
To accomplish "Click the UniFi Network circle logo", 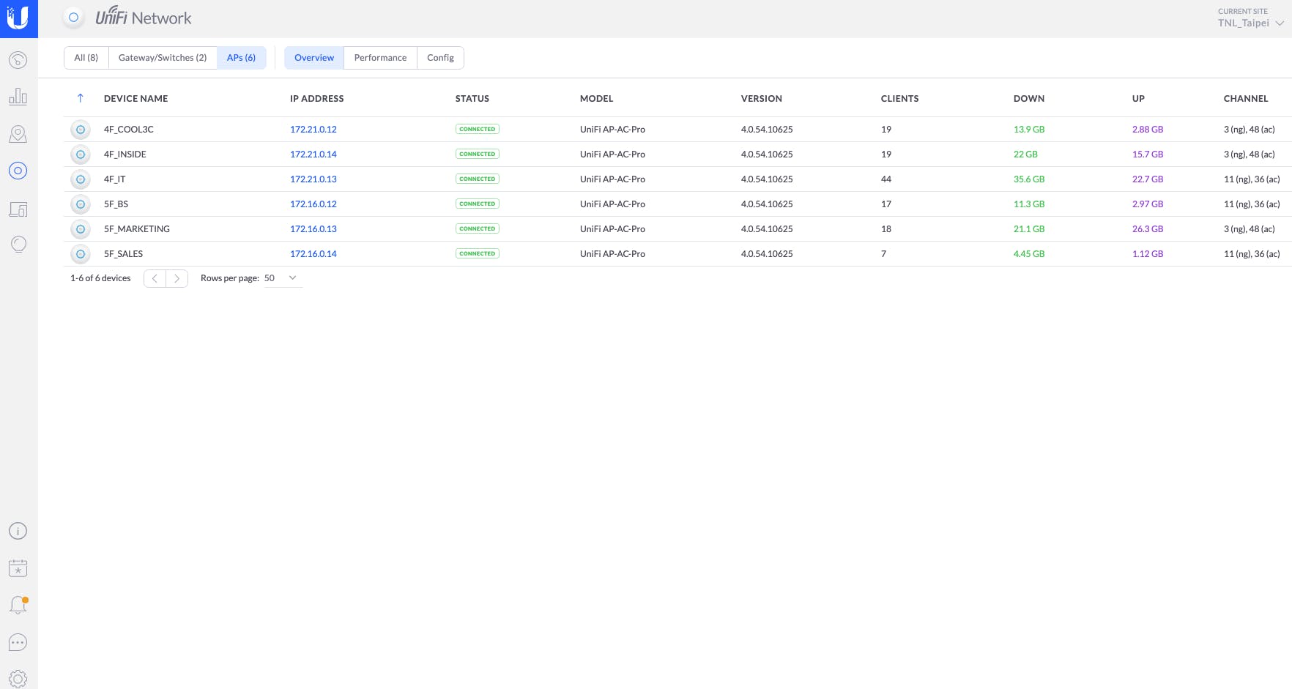I will (x=73, y=18).
